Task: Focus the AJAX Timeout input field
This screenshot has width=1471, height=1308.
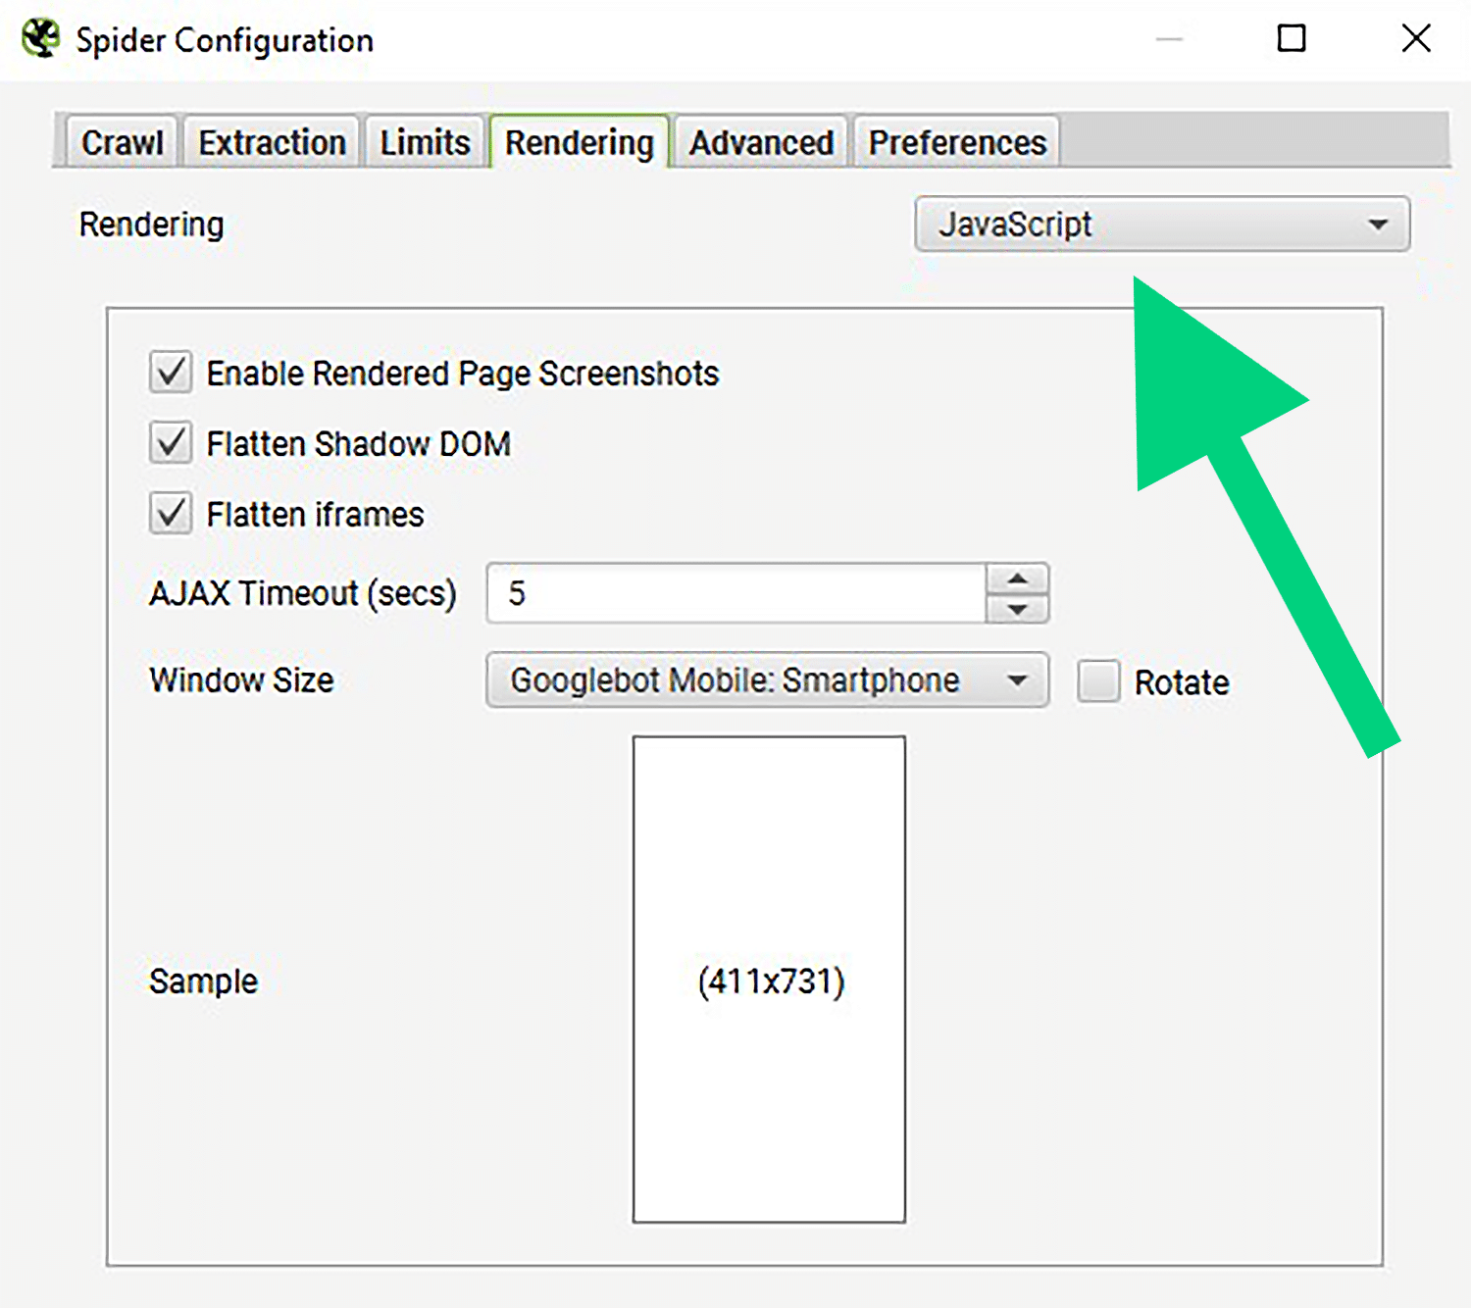Action: coord(736,593)
